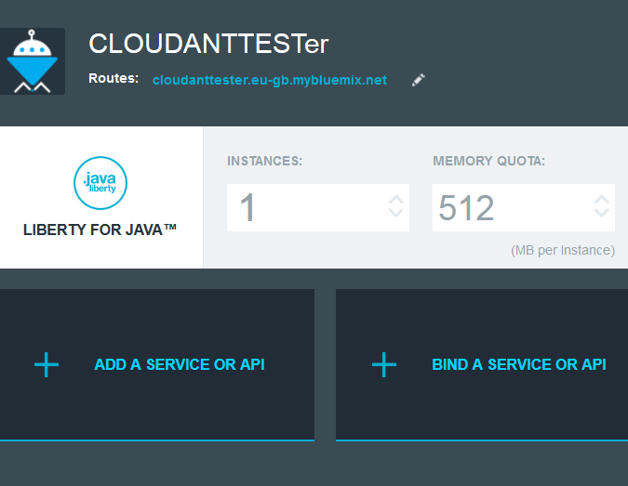Viewport: 628px width, 486px height.
Task: Decrease the Instances count with down arrow
Action: pyautogui.click(x=395, y=213)
